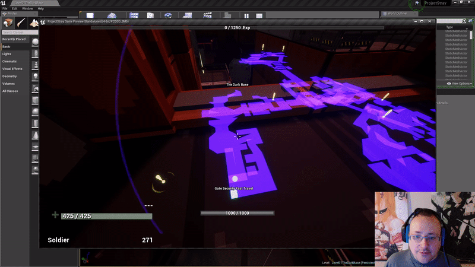Click the Type column dropdown arrow
Screen dimensions: 475x267
tap(467, 28)
